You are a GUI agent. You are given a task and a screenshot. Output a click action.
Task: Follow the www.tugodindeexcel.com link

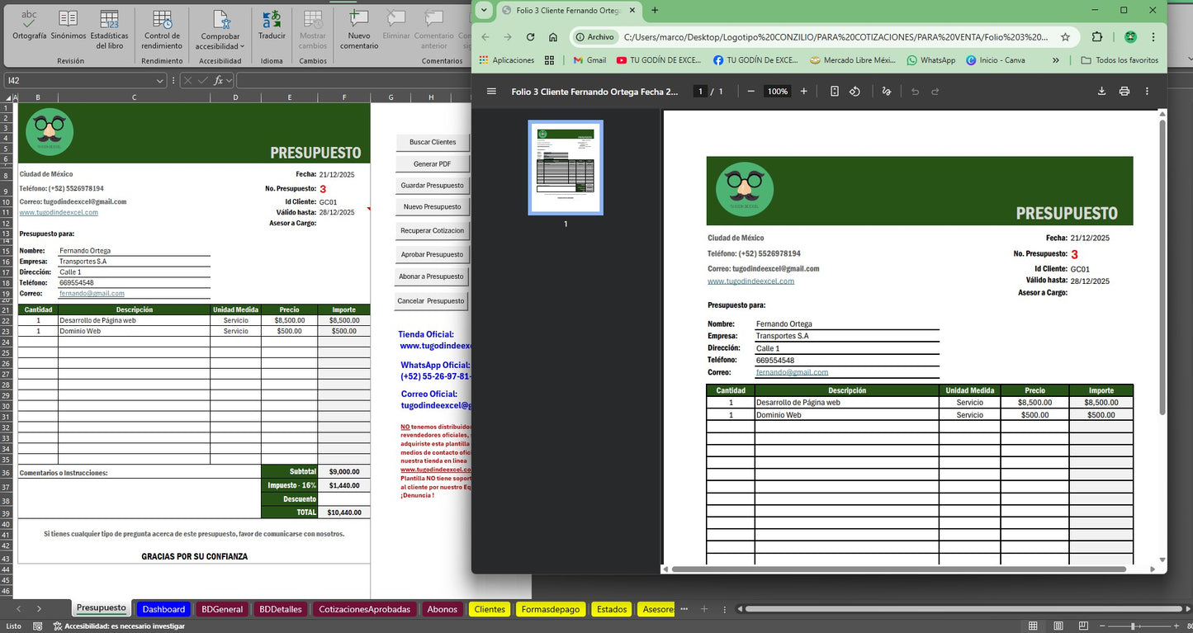(57, 211)
